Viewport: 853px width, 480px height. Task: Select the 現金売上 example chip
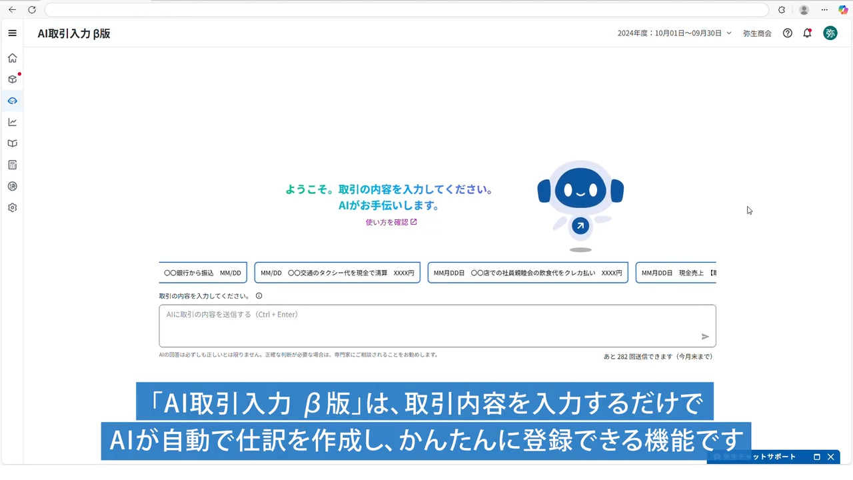coord(676,273)
